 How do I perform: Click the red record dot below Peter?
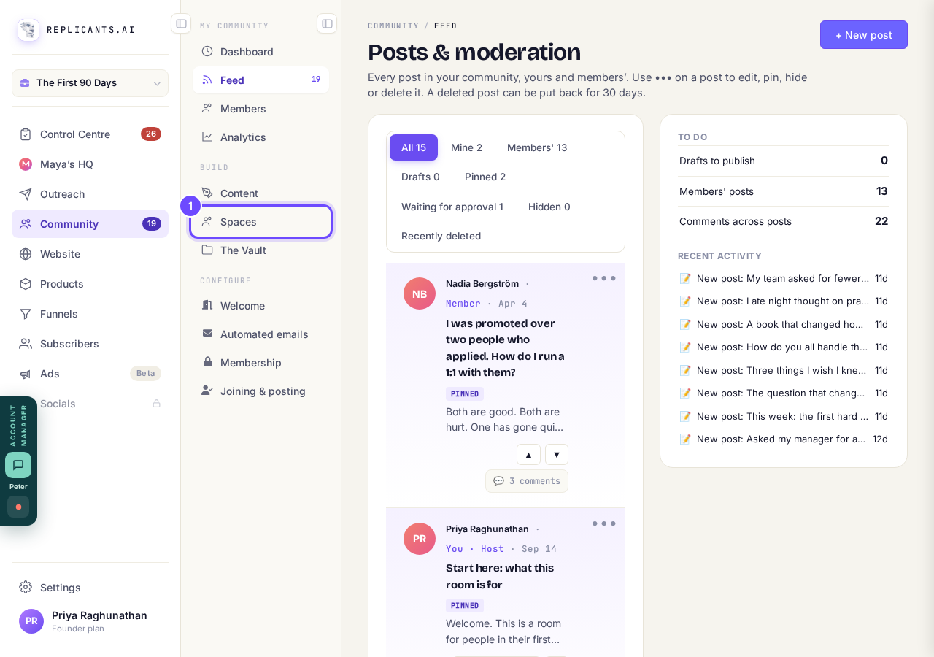[18, 507]
